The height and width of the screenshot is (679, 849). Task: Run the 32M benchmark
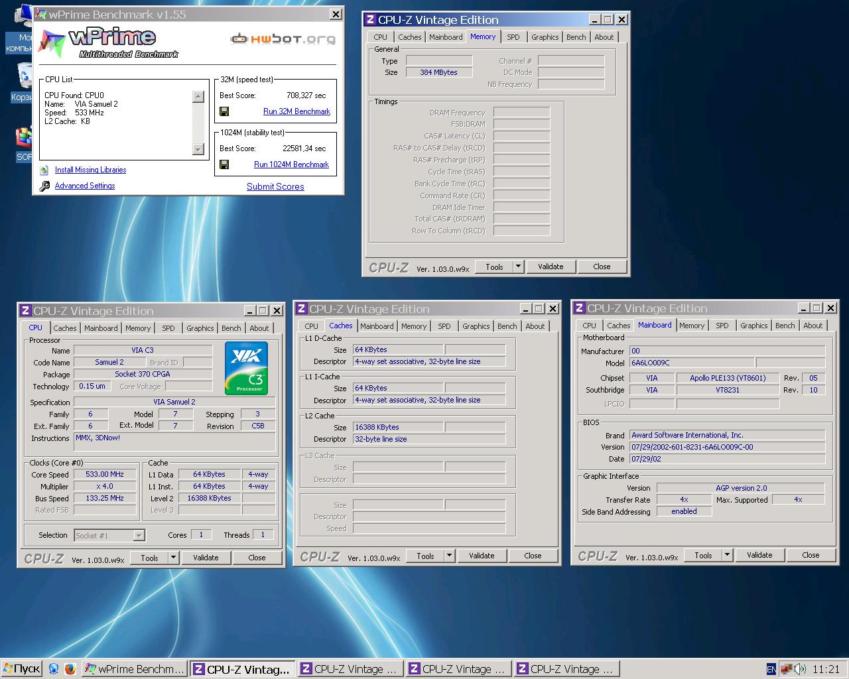296,111
